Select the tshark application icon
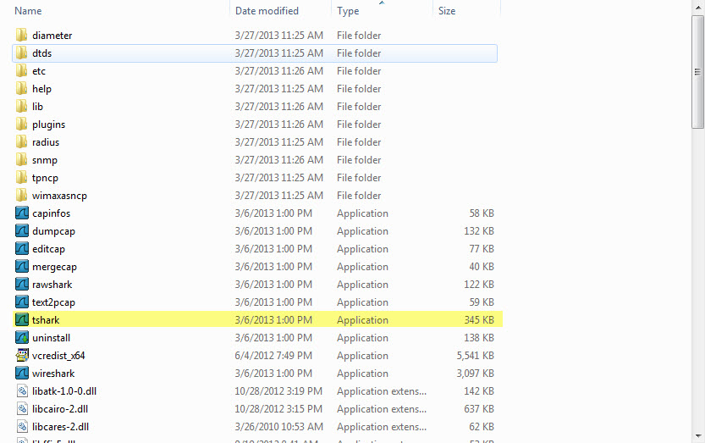Screen dimensions: 705x443 pyautogui.click(x=22, y=320)
